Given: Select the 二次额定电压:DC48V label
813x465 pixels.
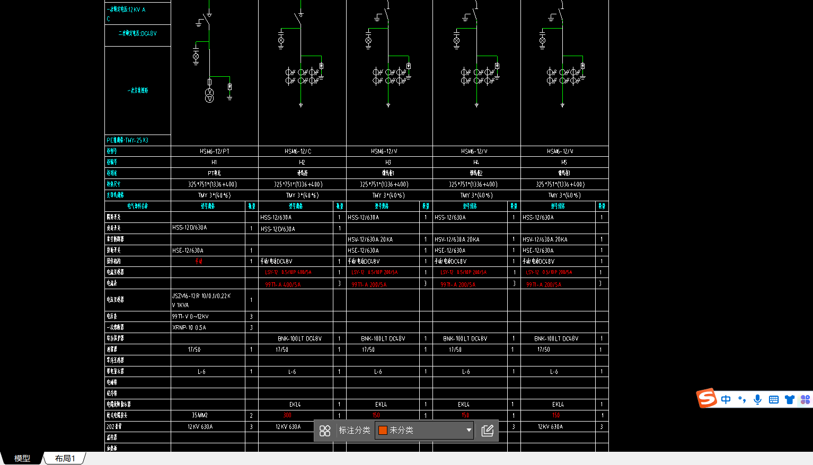Looking at the screenshot, I should [137, 33].
